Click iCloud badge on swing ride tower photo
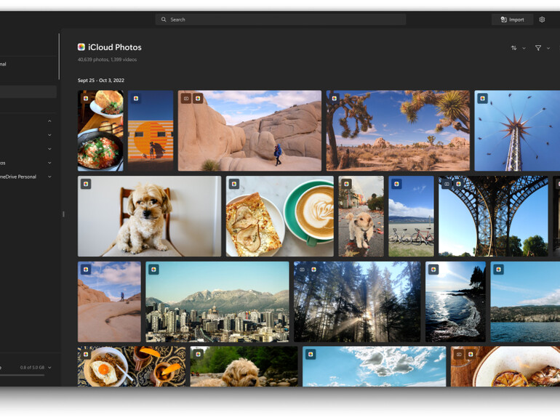 pos(482,99)
